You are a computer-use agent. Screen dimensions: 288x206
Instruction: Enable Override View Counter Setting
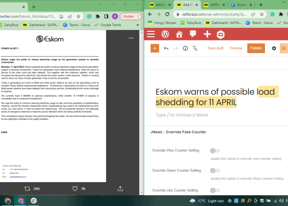coord(215,151)
